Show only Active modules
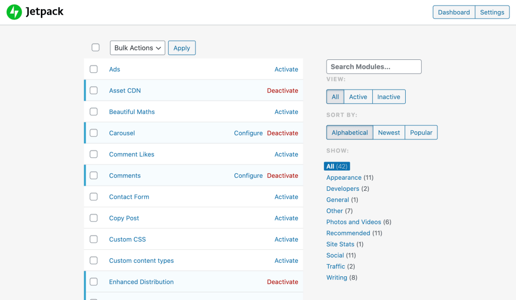 coord(358,97)
